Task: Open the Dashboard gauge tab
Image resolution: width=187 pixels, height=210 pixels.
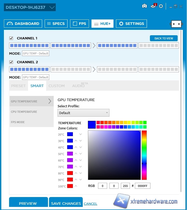Action: click(x=23, y=24)
